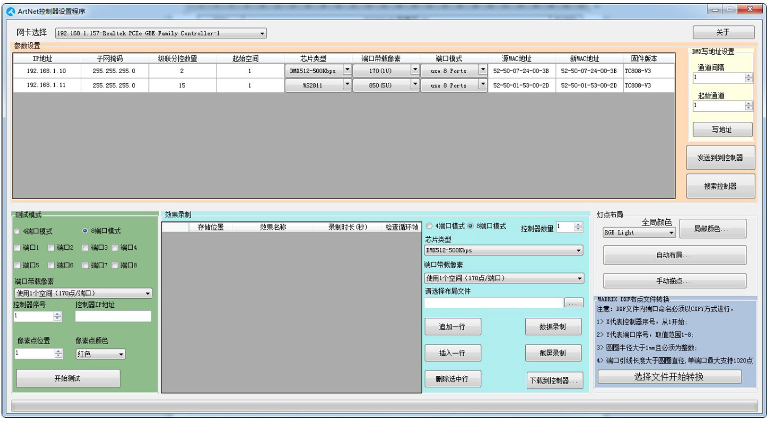
Task: Check the 端口6 checkbox
Action: [x=51, y=265]
